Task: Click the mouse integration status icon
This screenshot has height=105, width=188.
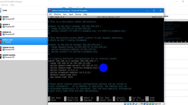Action: coord(150,104)
